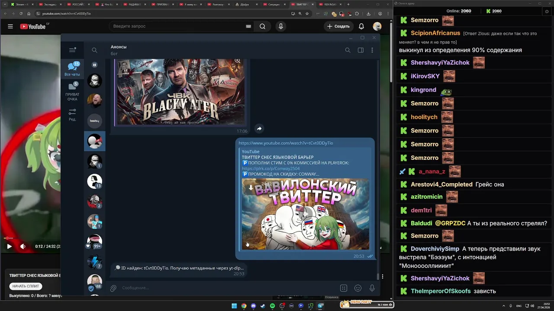
Task: Select the ПРИВАТ ОЧКА folder
Action: [72, 92]
